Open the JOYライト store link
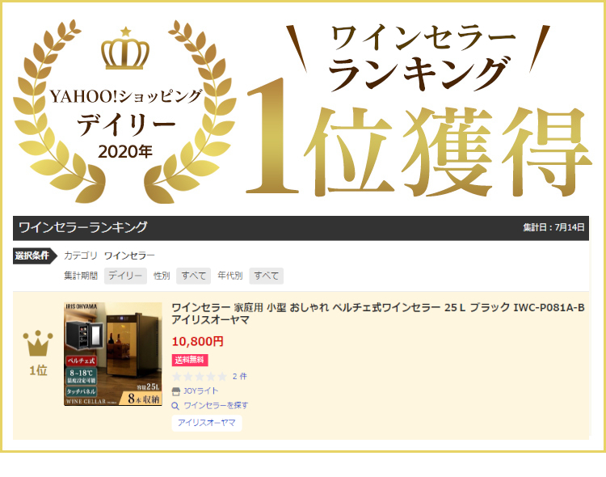This screenshot has width=606, height=477. pos(200,391)
